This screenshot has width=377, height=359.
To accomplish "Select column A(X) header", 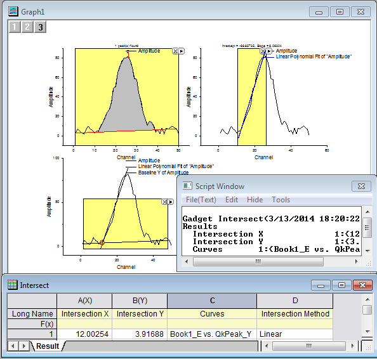I will (84, 301).
